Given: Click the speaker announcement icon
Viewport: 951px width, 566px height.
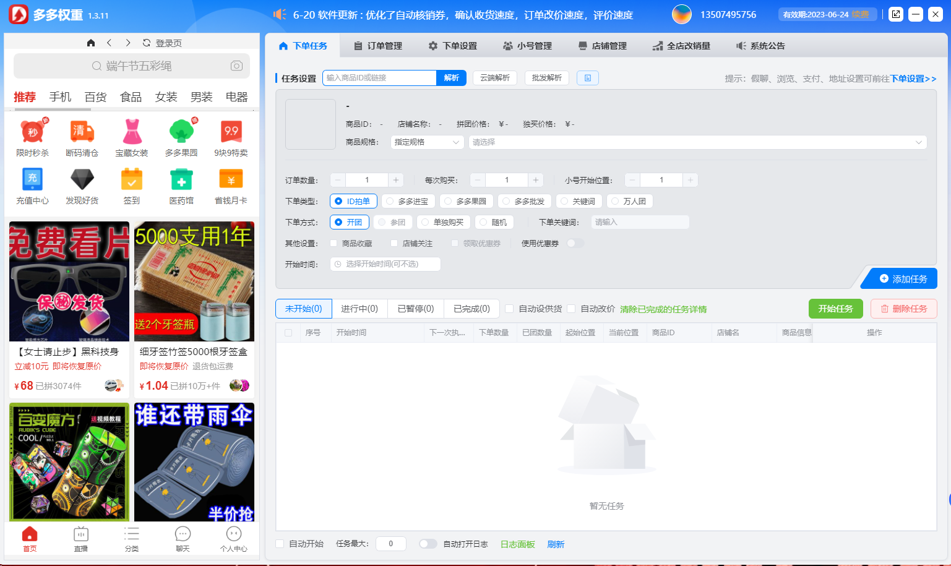Looking at the screenshot, I should [280, 14].
